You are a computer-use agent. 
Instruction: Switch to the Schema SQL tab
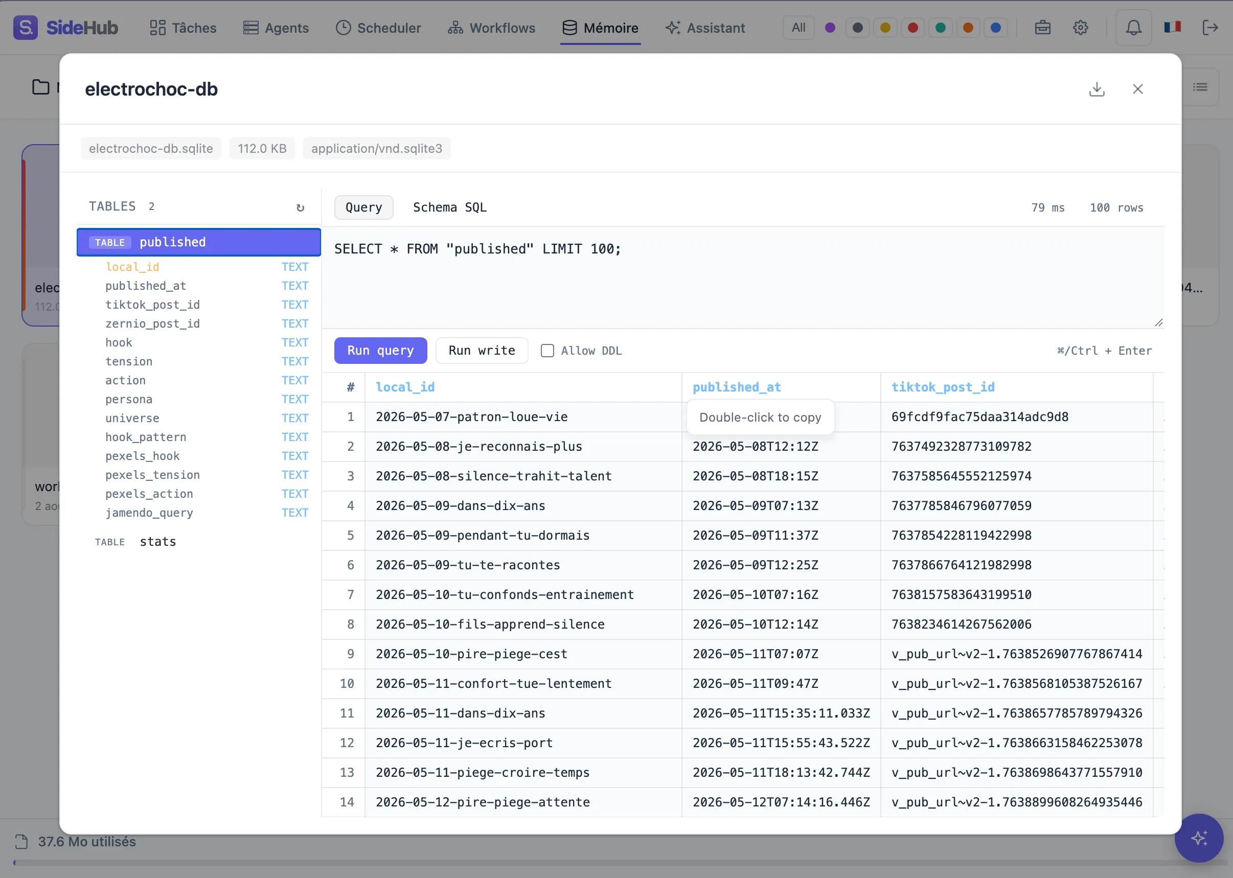coord(449,207)
